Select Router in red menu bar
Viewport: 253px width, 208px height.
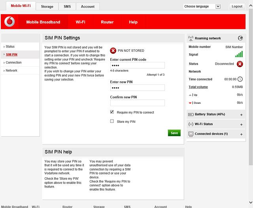(x=107, y=22)
